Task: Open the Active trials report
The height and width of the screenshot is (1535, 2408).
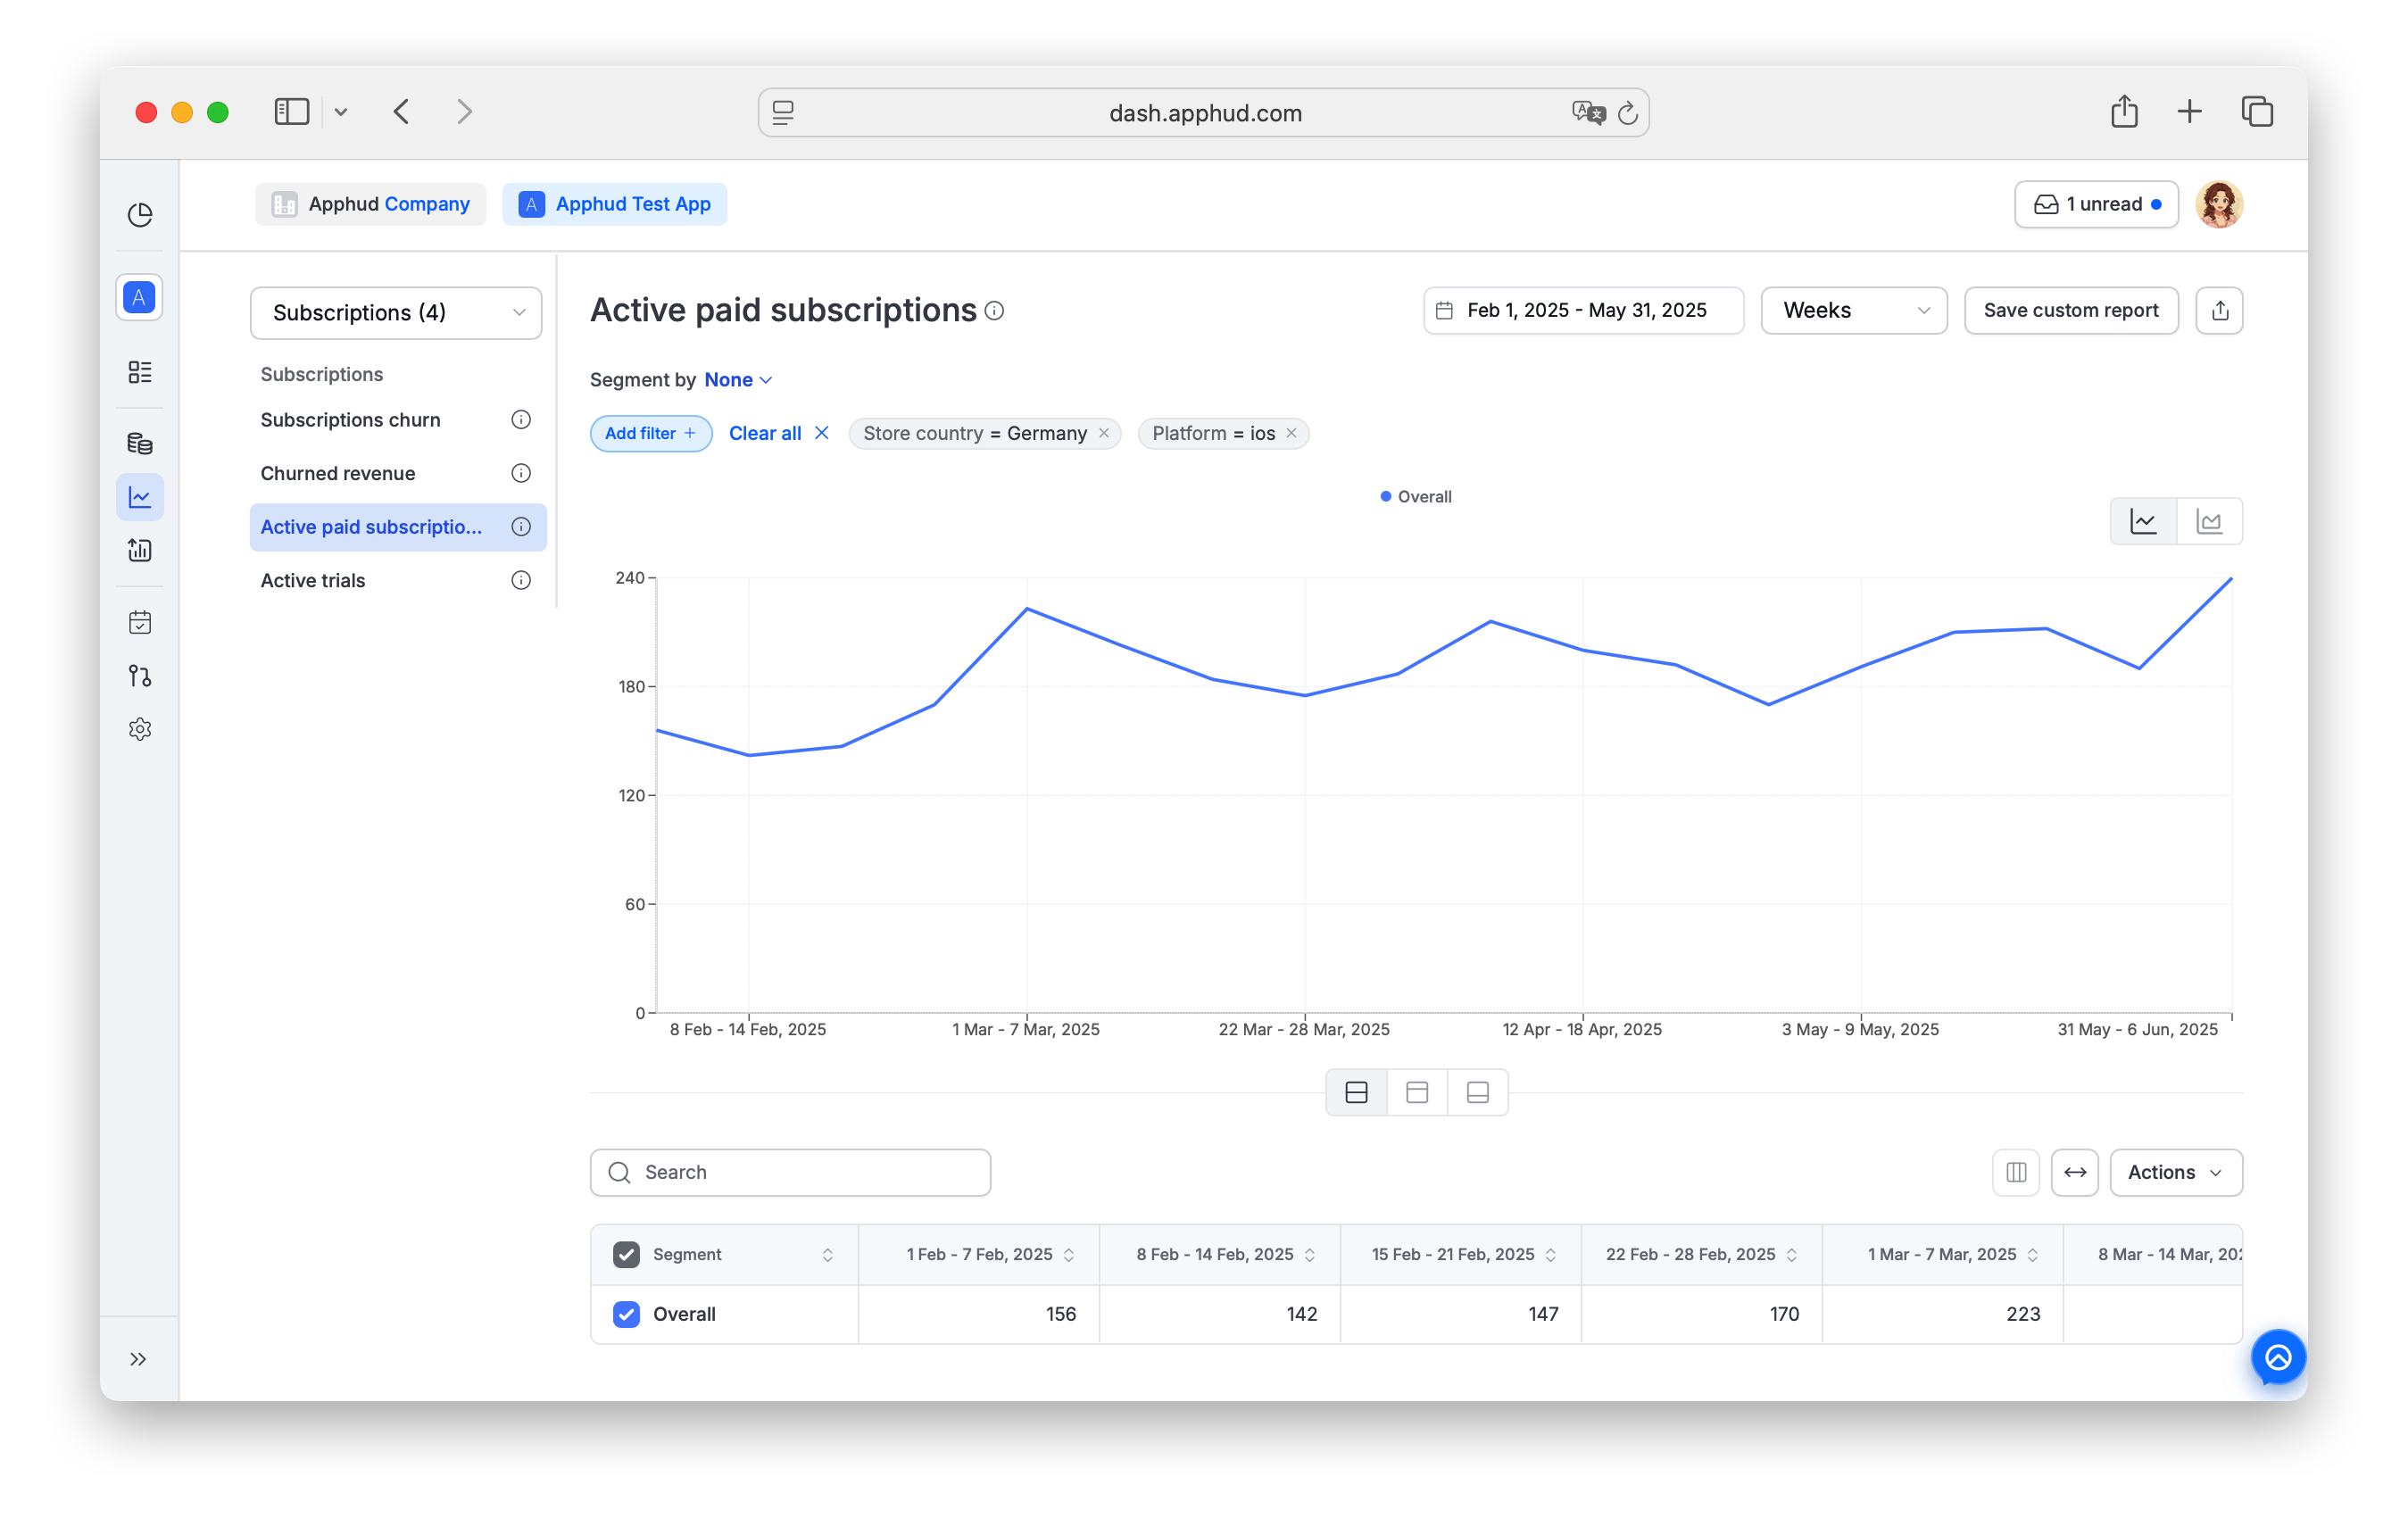Action: click(313, 580)
